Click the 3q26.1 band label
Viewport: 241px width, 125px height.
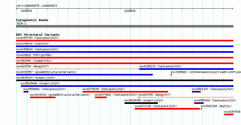pyautogui.click(x=21, y=24)
